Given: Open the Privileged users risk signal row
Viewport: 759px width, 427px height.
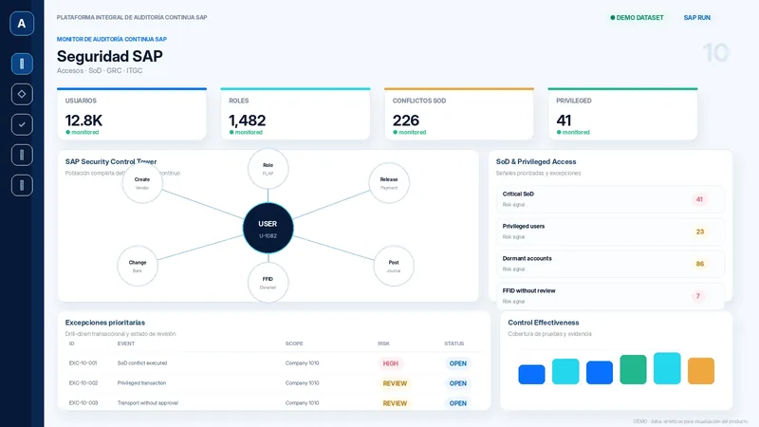Looking at the screenshot, I should 610,232.
